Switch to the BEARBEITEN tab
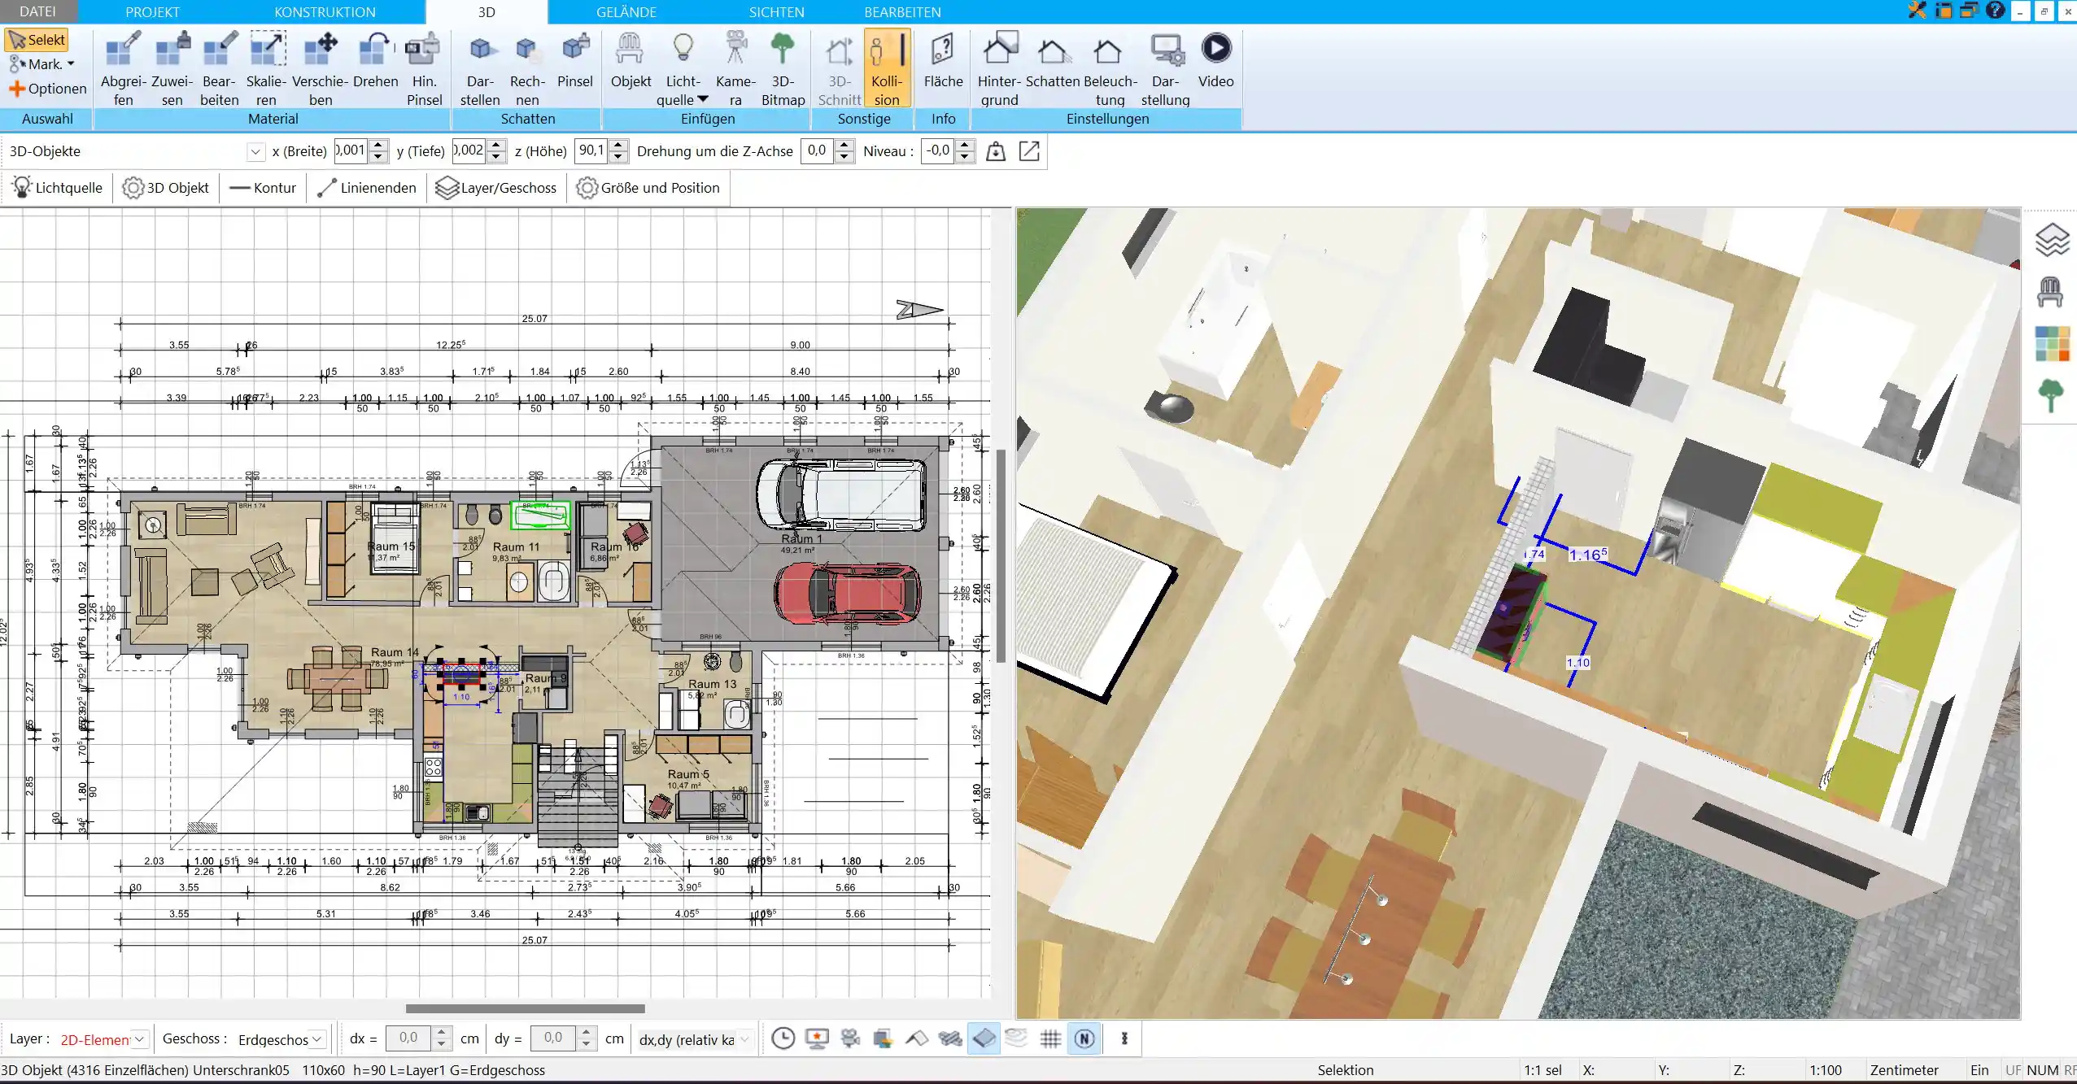 [902, 11]
